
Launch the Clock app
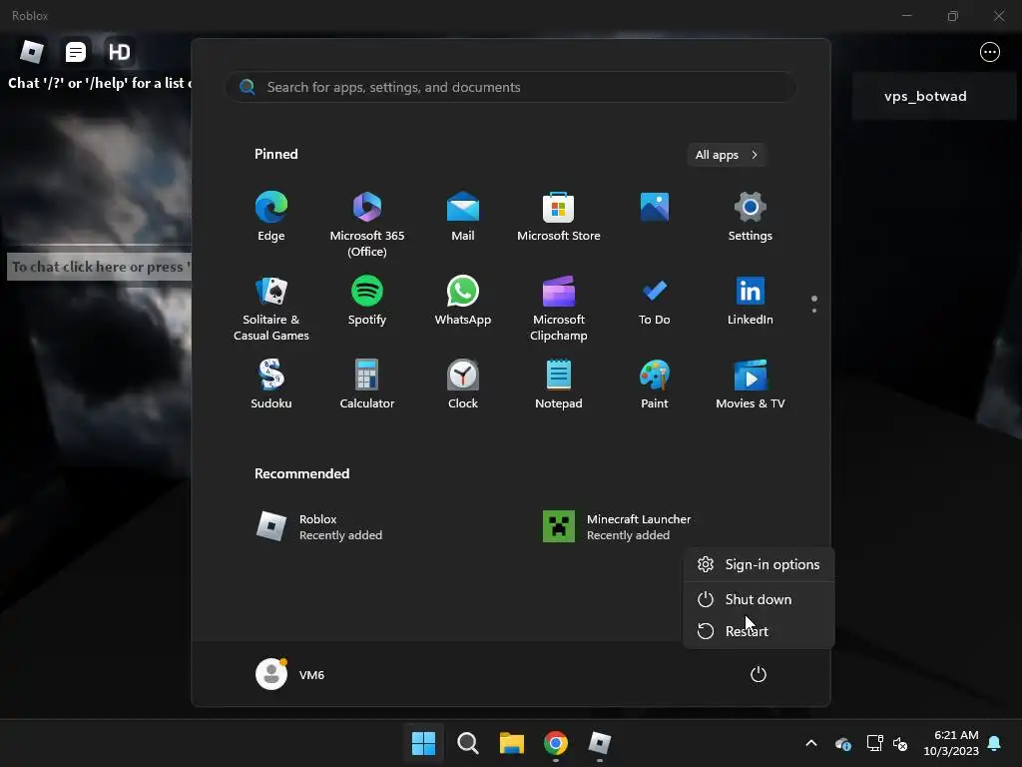point(463,384)
